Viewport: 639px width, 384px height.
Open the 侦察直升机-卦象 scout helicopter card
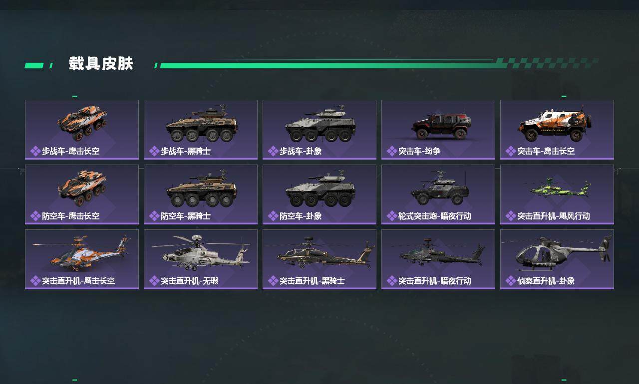coord(557,259)
